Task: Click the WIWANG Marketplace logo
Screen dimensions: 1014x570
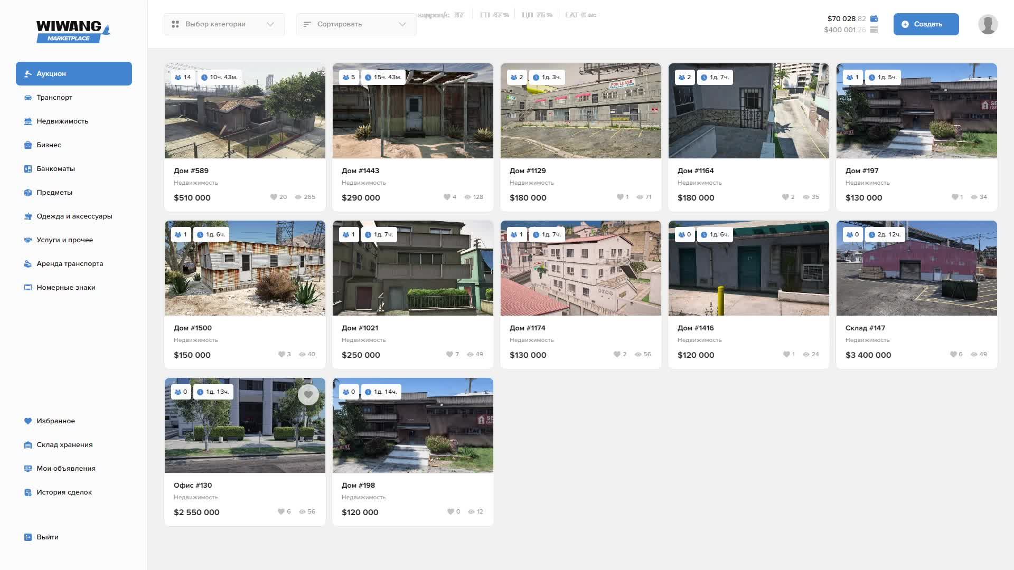Action: pos(72,31)
